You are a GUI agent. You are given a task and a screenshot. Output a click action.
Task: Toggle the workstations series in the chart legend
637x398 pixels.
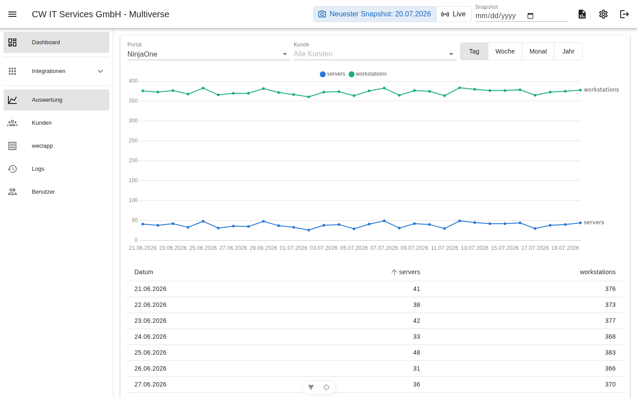[x=368, y=74]
